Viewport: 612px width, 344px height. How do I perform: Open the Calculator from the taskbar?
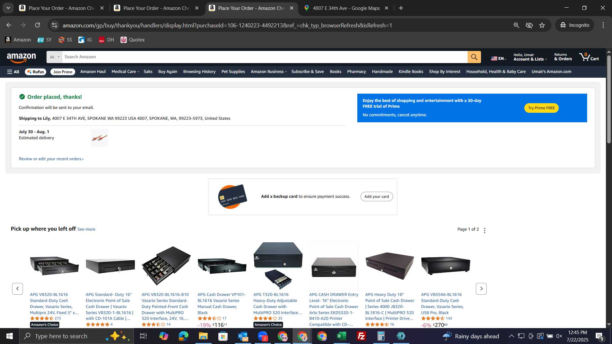pyautogui.click(x=381, y=336)
